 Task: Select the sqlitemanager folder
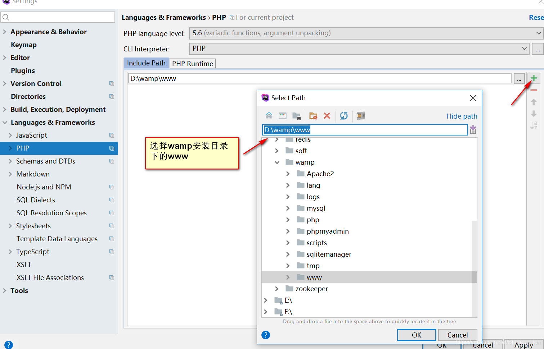point(329,254)
